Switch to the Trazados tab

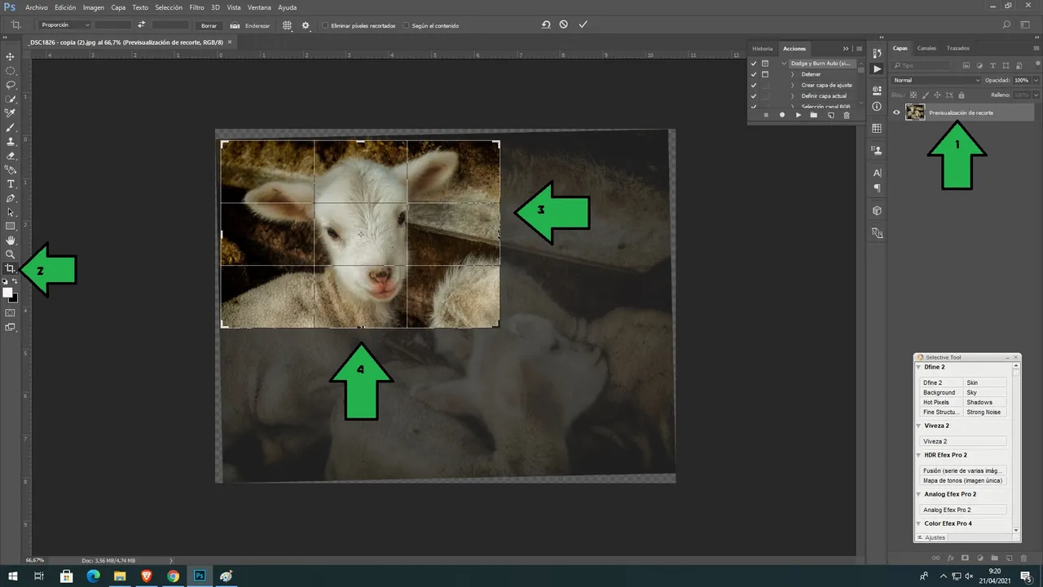[957, 48]
